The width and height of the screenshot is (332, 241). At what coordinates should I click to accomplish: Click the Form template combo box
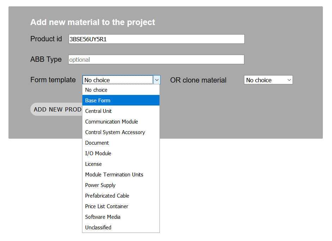click(x=118, y=80)
